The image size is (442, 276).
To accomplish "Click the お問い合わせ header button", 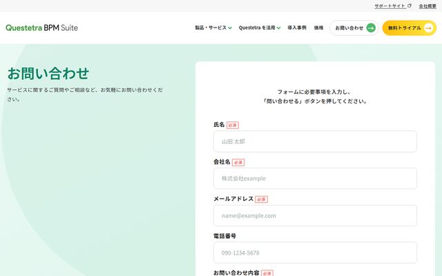I will pyautogui.click(x=354, y=28).
